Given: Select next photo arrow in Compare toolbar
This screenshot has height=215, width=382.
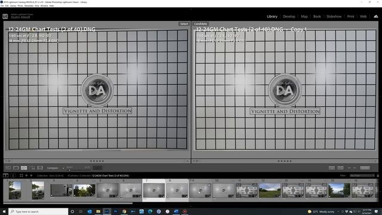Looking at the screenshot, I should click(x=355, y=168).
